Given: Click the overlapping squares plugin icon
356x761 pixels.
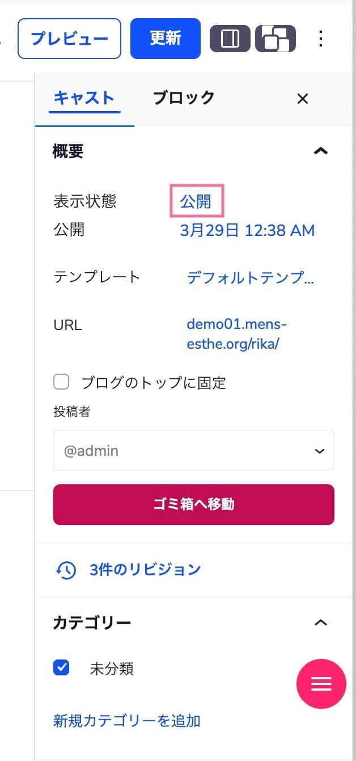Looking at the screenshot, I should [x=276, y=39].
